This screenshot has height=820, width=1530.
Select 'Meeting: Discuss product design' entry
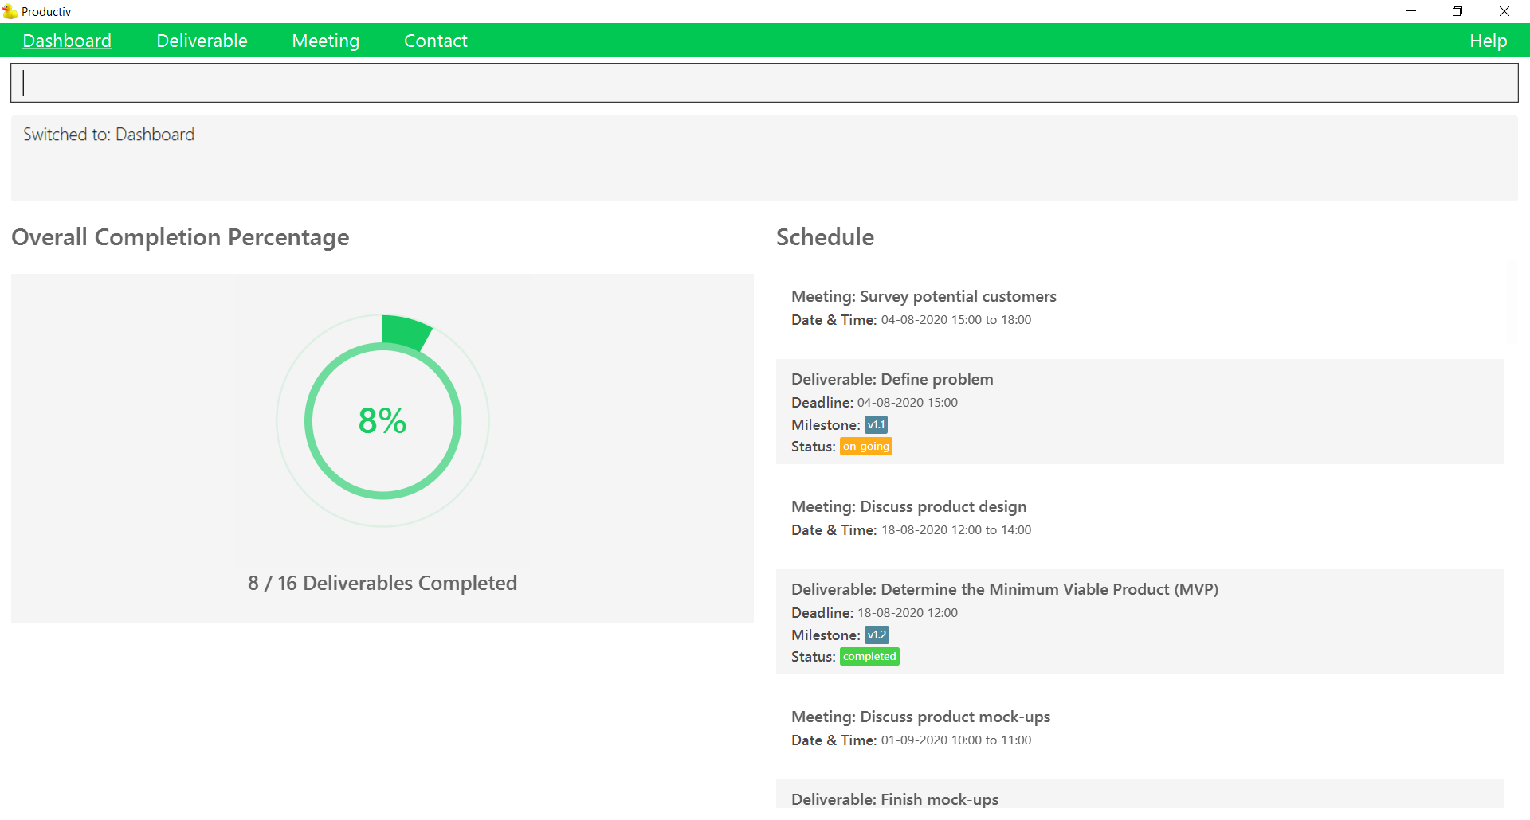pyautogui.click(x=1140, y=517)
